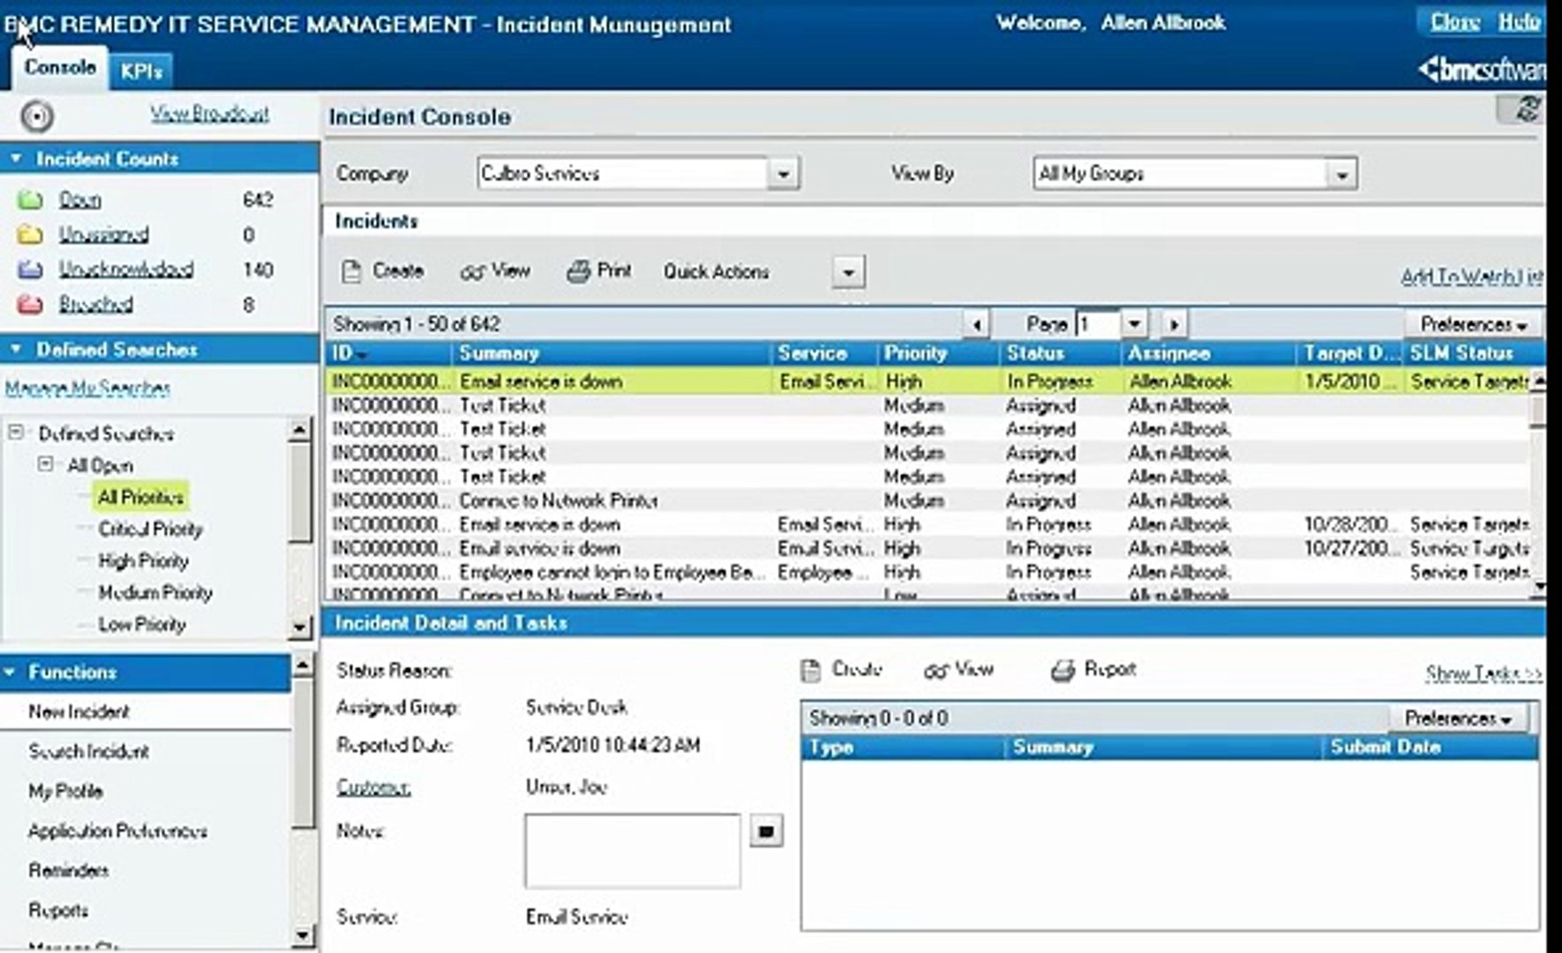
Task: Open Reminders function
Action: point(68,870)
